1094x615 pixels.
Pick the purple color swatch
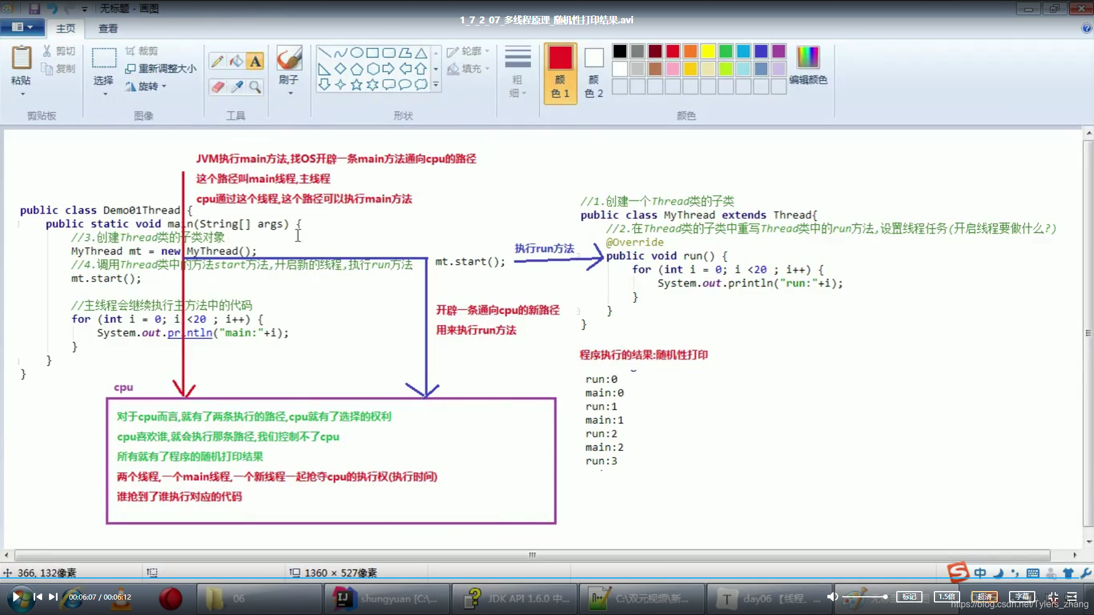coord(778,52)
